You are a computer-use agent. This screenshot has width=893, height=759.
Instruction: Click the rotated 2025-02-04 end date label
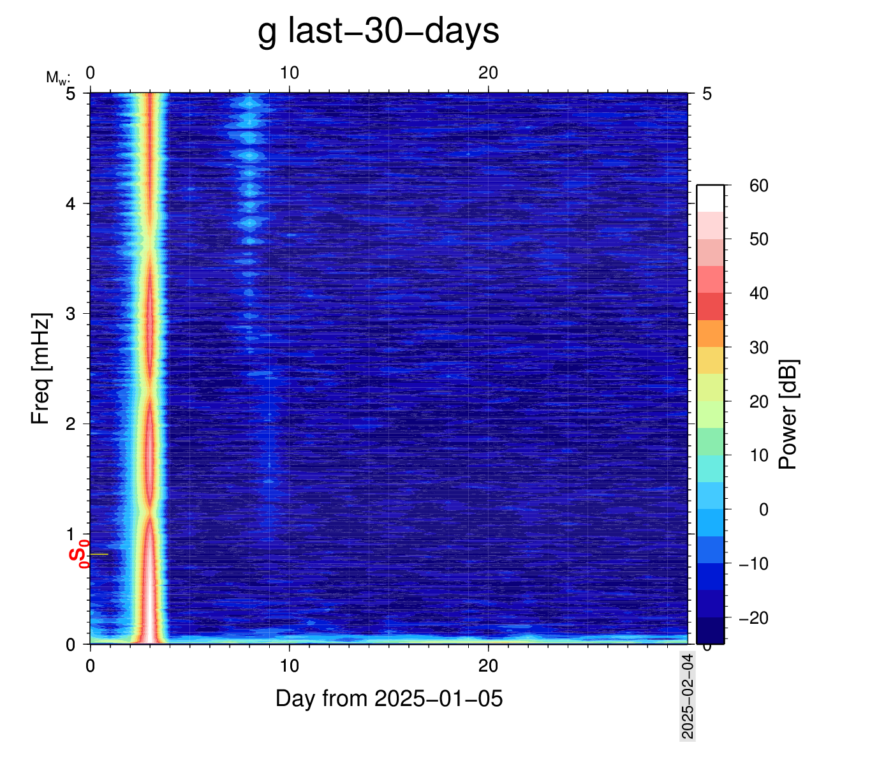point(687,696)
